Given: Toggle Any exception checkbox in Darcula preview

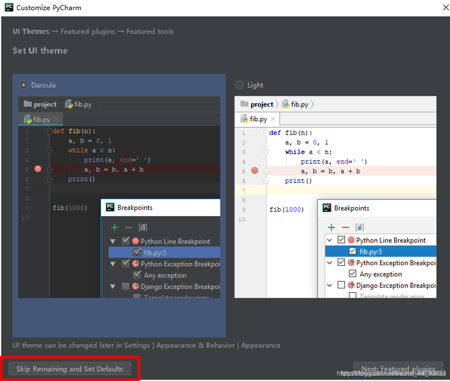Looking at the screenshot, I should tap(137, 275).
